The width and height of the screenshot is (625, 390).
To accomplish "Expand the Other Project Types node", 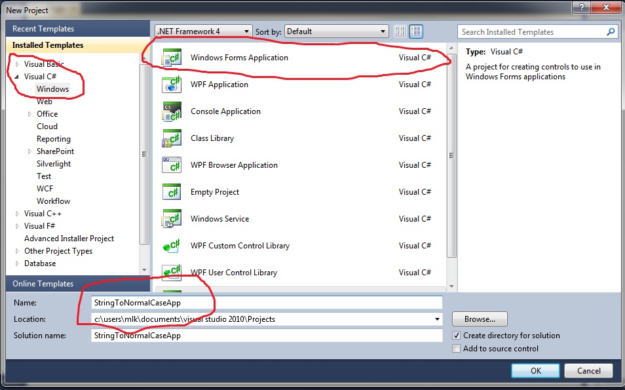I will (x=17, y=251).
